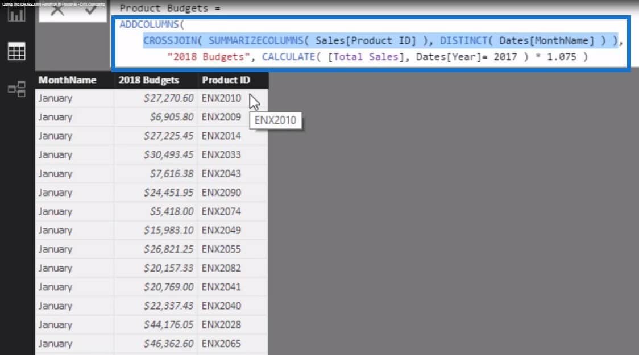Select the 2018 Budgets column header
The height and width of the screenshot is (355, 639).
(x=149, y=80)
